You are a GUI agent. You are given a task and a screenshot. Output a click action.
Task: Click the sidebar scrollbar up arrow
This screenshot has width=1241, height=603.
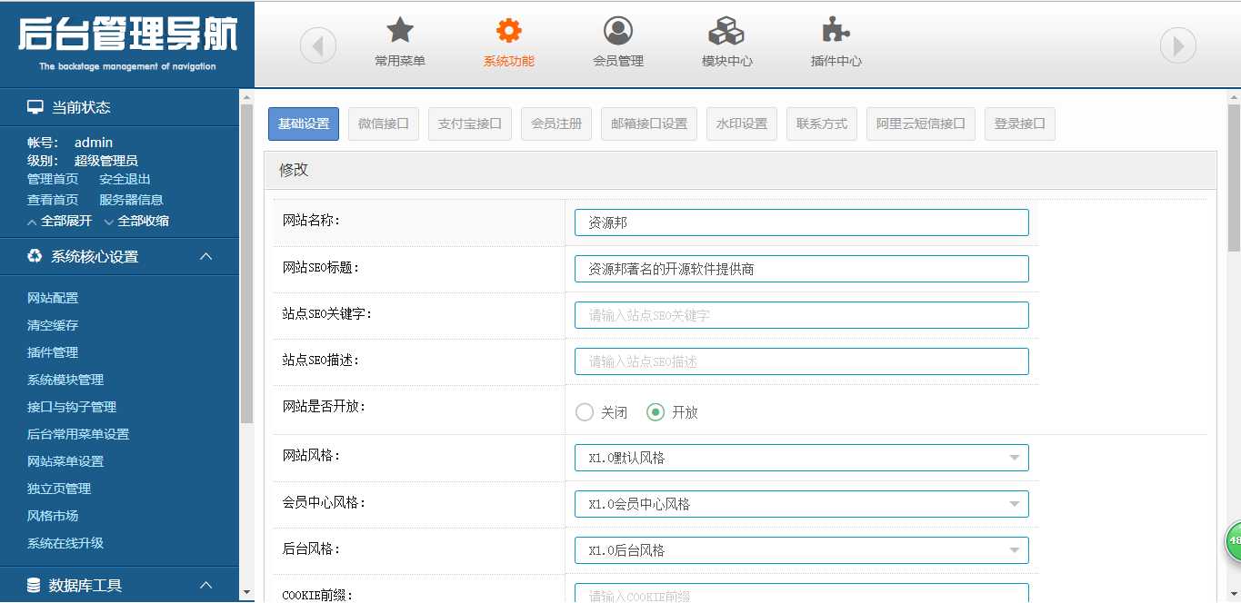(x=246, y=95)
